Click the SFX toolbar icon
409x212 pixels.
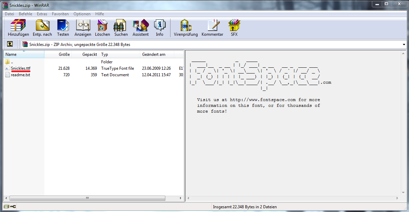tap(234, 28)
